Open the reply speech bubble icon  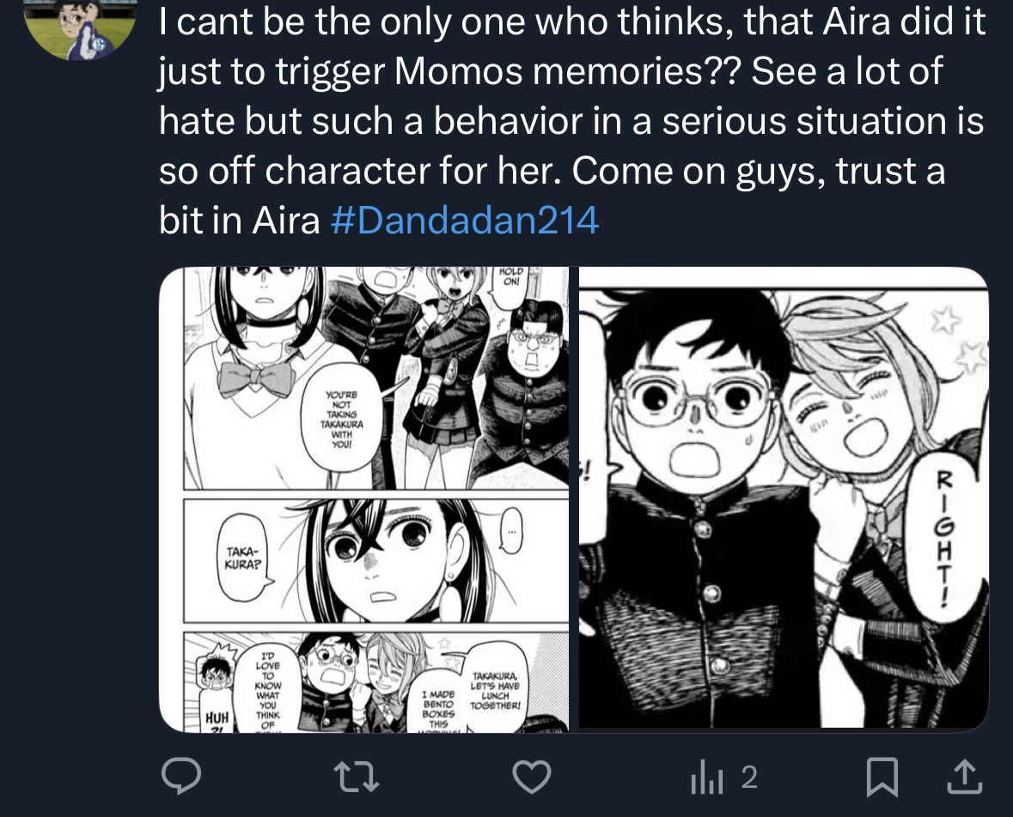coord(181,776)
